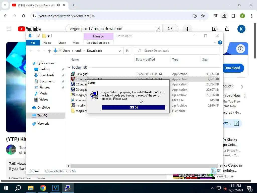Select Network in navigation pane
This screenshot has height=193, width=257.
pos(43,124)
